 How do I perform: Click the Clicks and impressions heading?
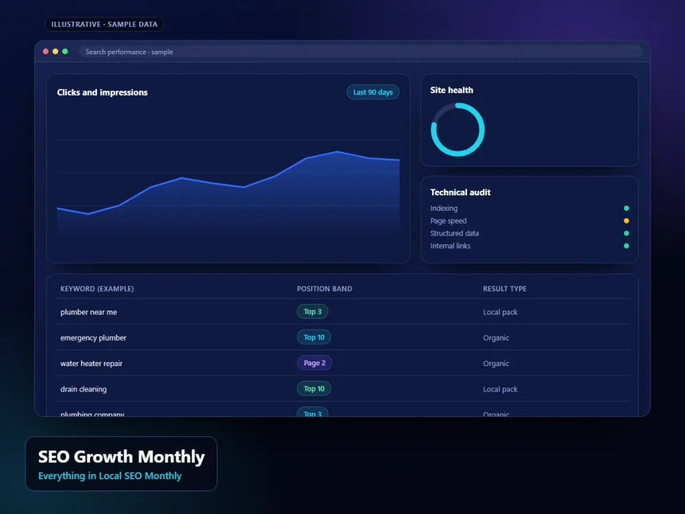(102, 92)
